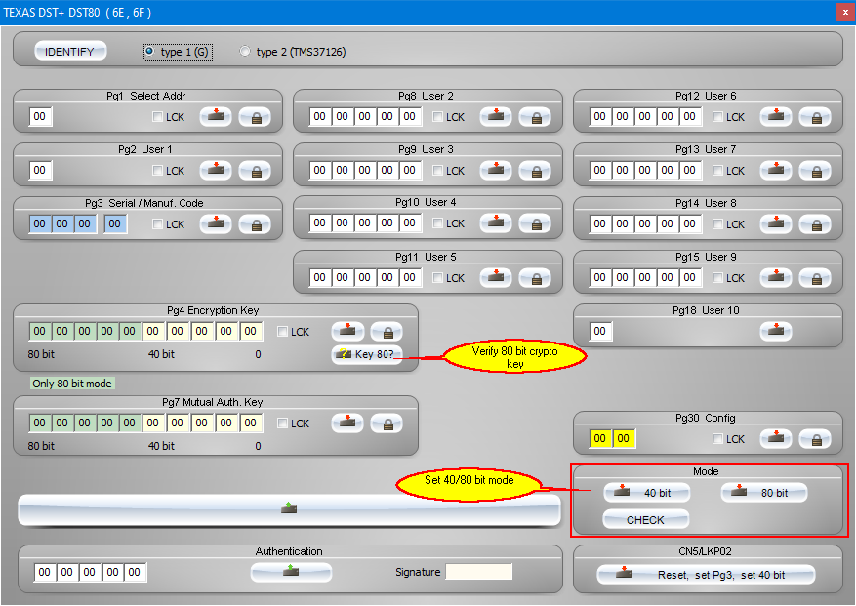Close the TEXAS DST+ DST80 window
Viewport: 856px width, 606px height.
point(845,12)
